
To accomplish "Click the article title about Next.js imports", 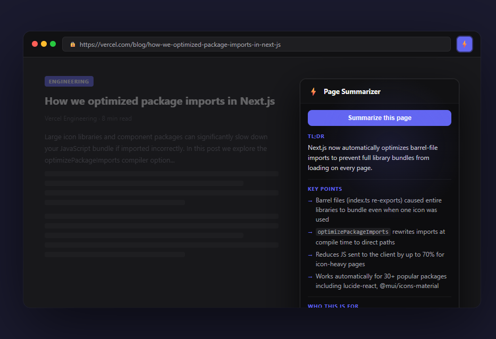I will click(159, 101).
